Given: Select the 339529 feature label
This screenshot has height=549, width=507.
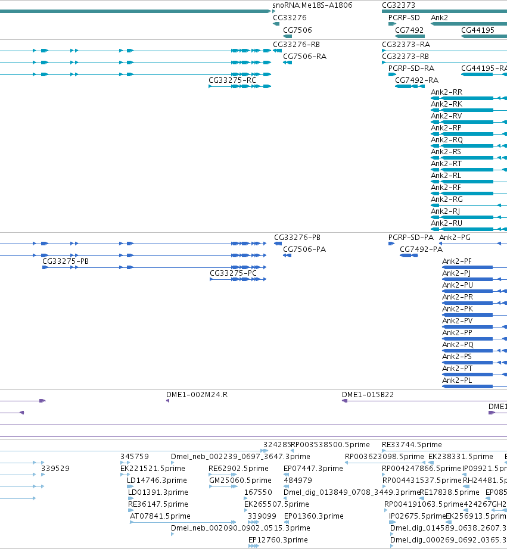Looking at the screenshot, I should (55, 469).
